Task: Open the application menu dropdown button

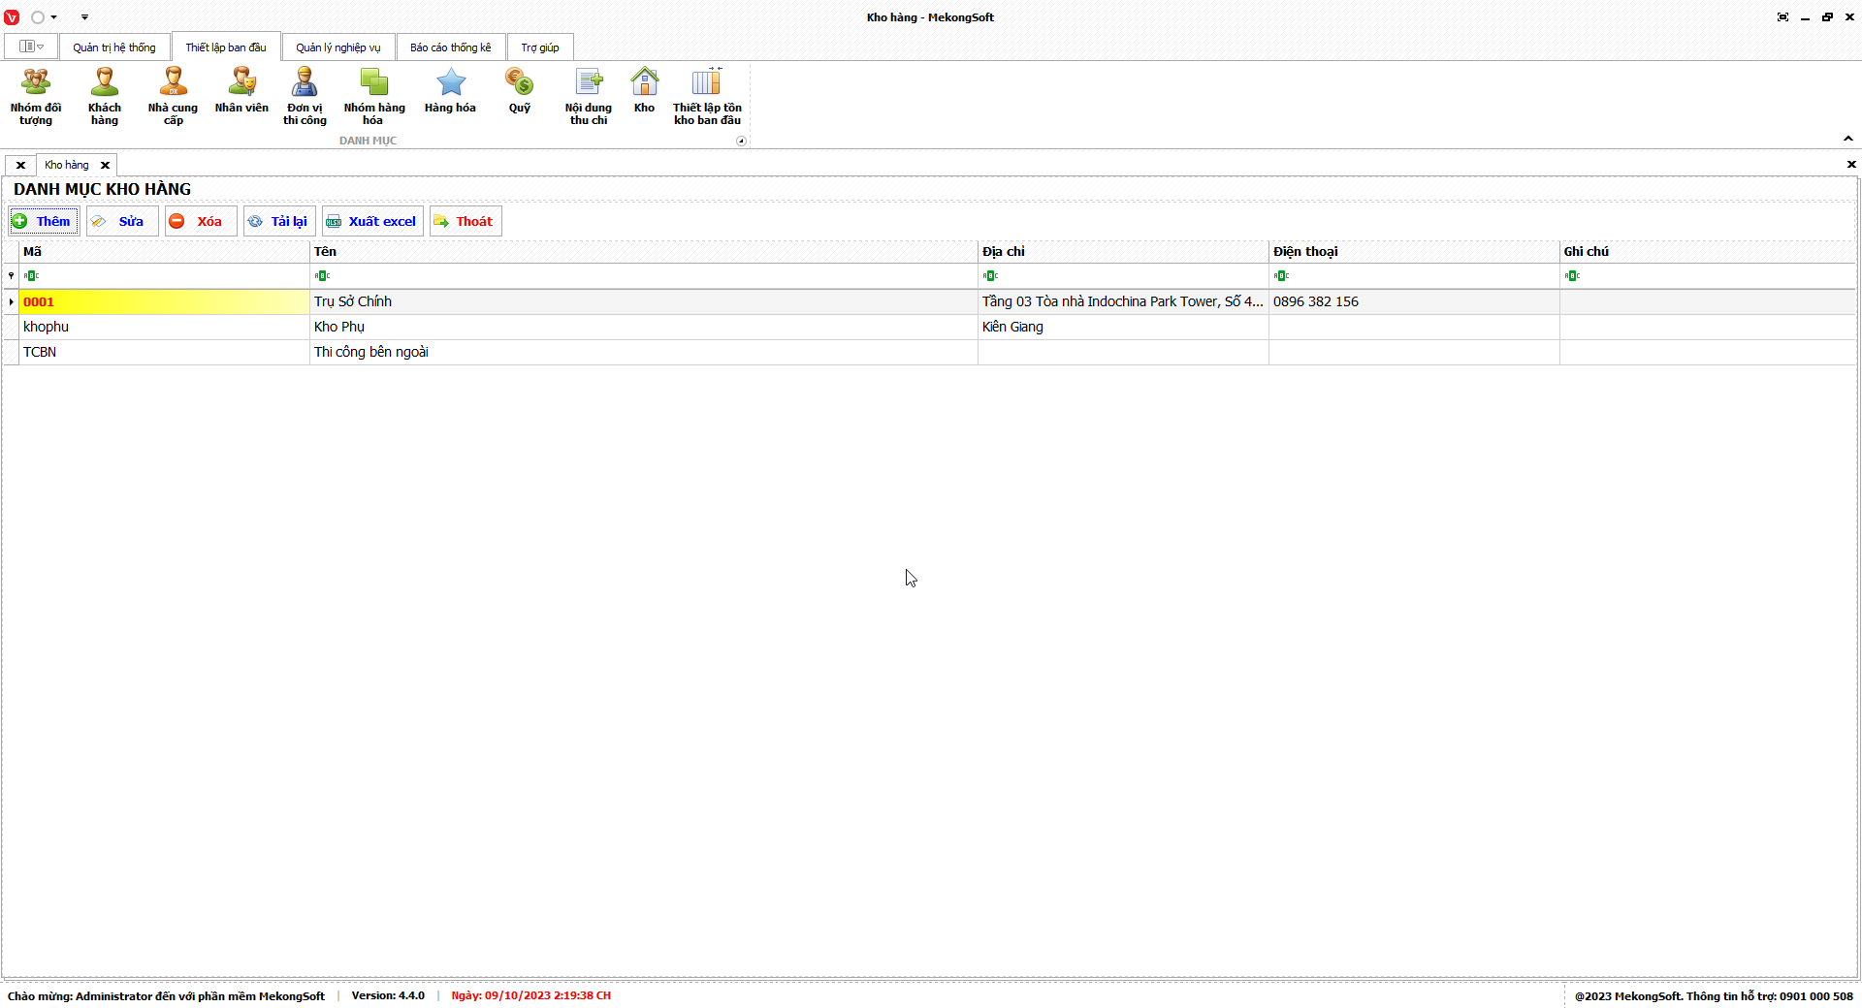Action: 31,47
